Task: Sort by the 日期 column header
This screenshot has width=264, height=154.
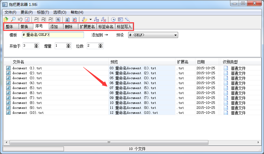Action: click(x=207, y=62)
